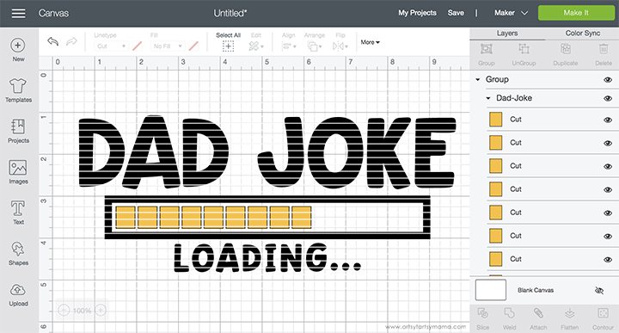Zoom out the canvas with minus button
619x333 pixels.
[64, 311]
